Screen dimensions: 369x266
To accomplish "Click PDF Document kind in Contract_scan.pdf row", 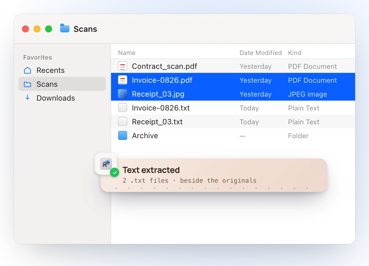I will (x=312, y=66).
